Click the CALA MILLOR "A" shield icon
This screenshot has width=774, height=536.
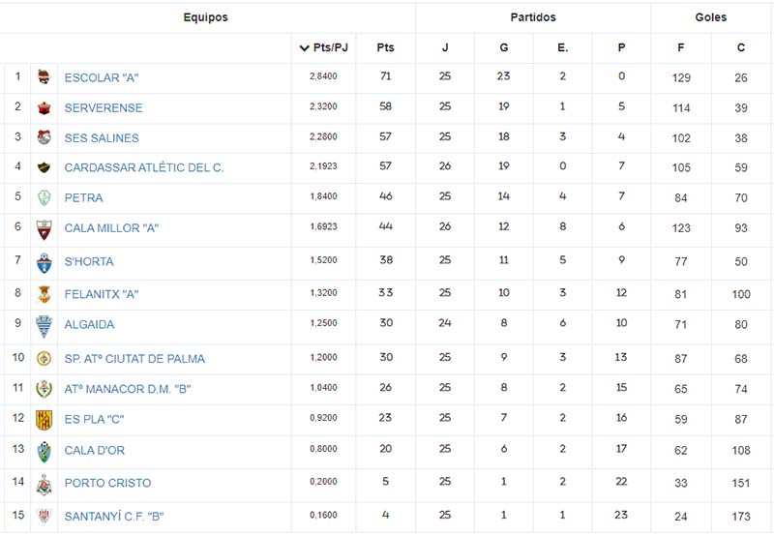point(44,229)
